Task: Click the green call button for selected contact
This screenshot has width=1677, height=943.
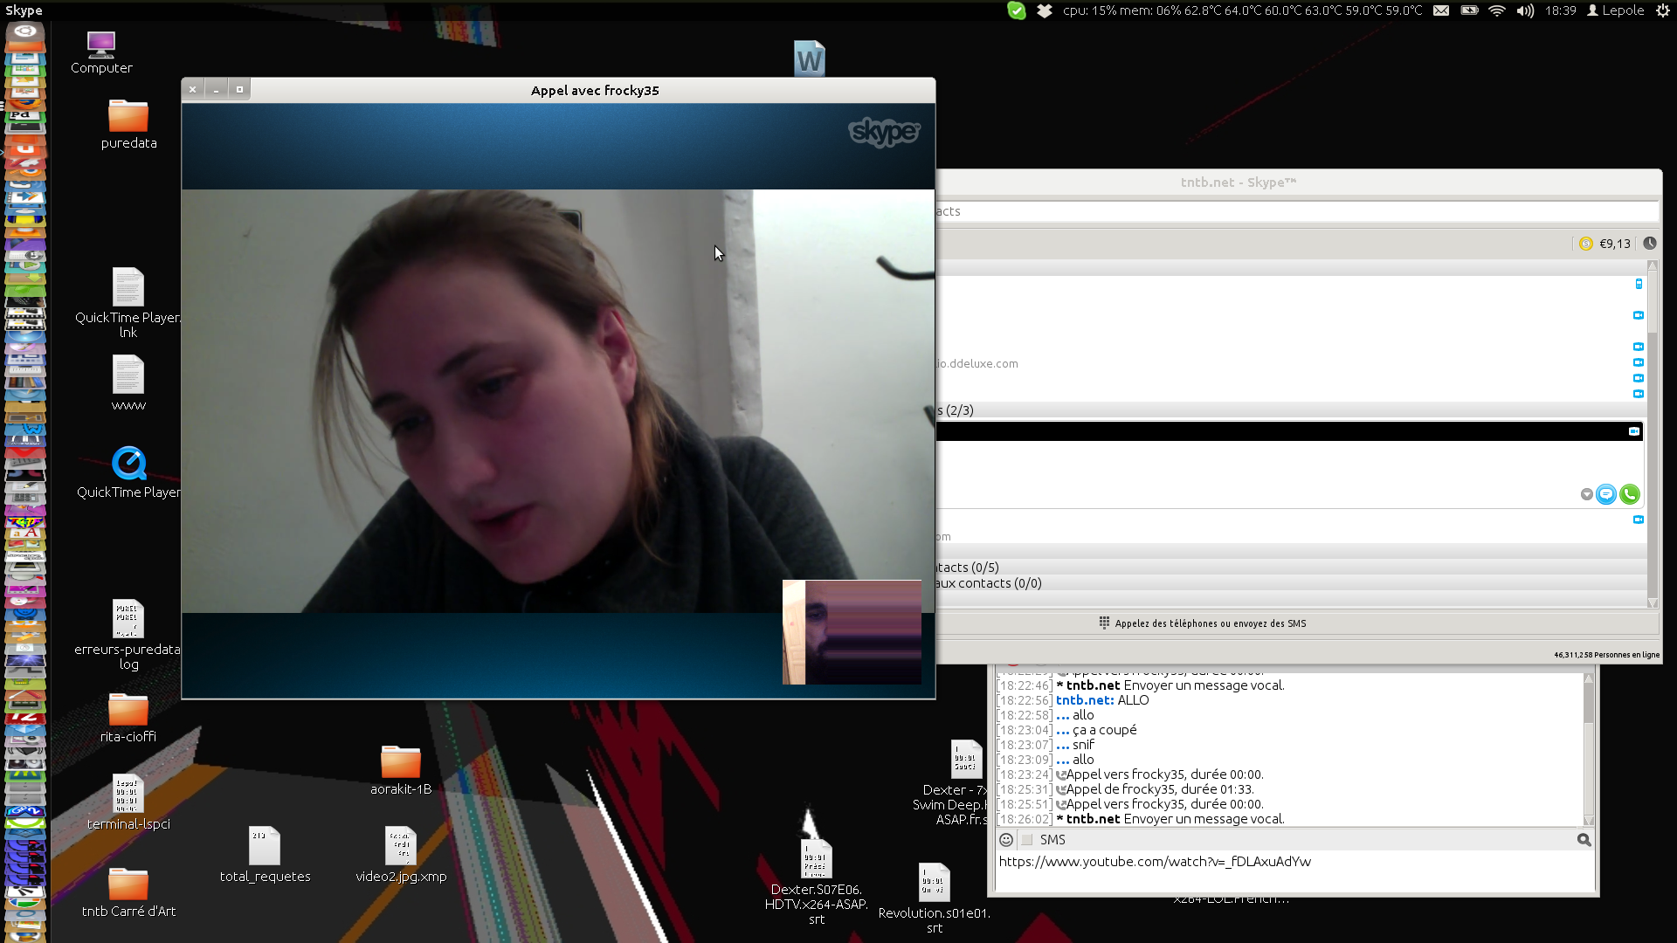Action: pos(1629,495)
